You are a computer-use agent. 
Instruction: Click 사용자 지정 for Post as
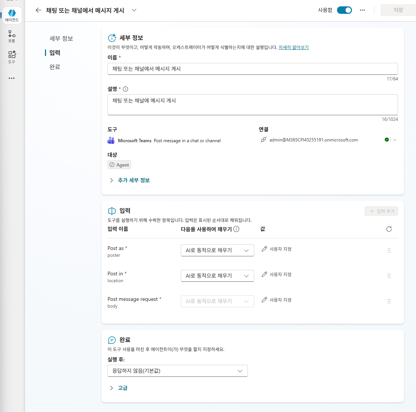[x=276, y=249]
